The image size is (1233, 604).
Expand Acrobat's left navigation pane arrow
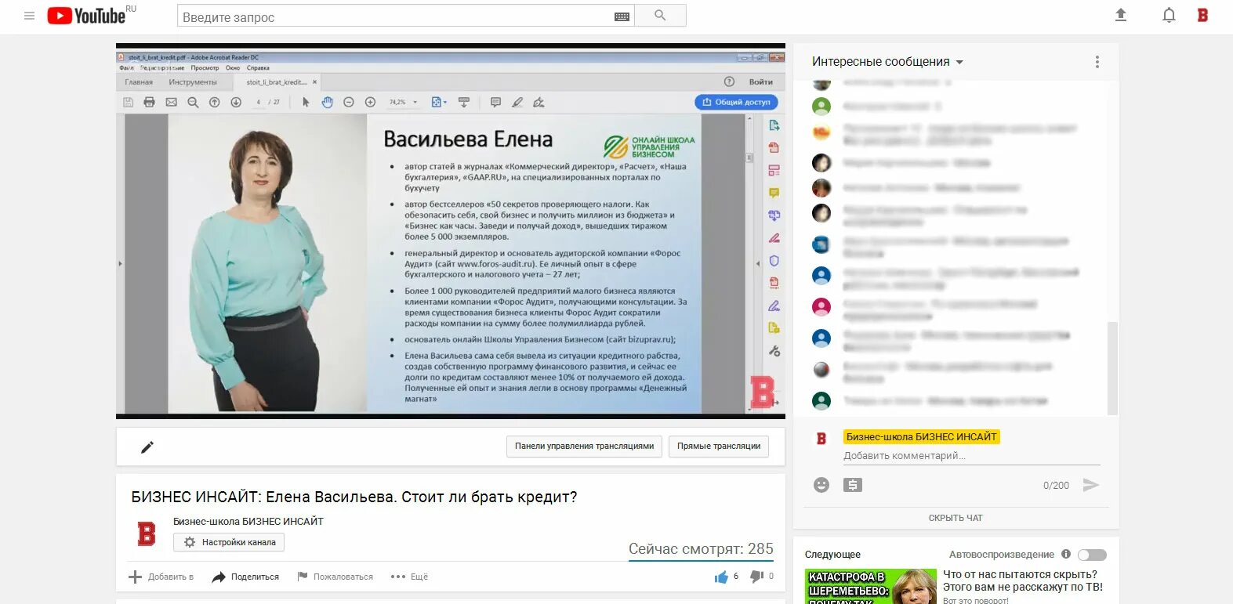120,263
